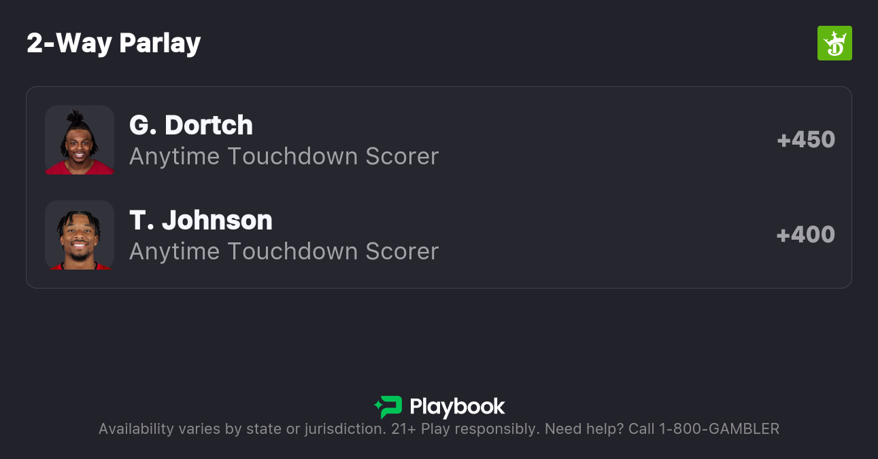Open G. Dortch's player headshot
Viewport: 878px width, 459px height.
click(x=80, y=140)
